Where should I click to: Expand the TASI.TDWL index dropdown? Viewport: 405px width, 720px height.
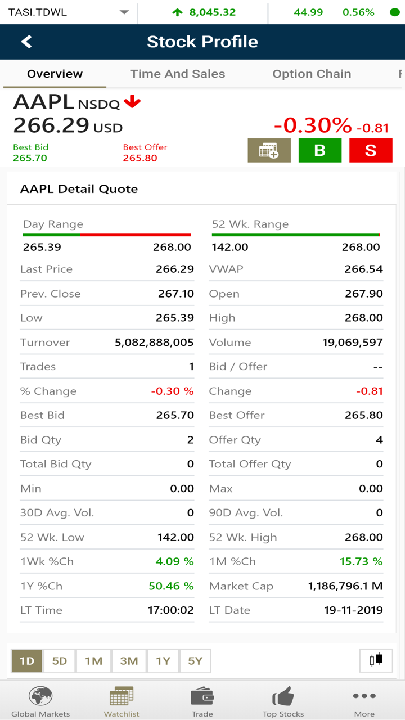[x=124, y=12]
